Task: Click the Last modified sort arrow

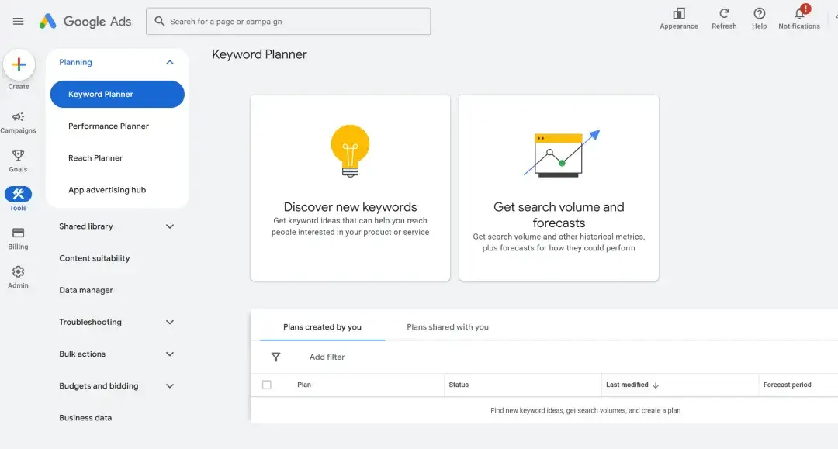Action: (x=656, y=385)
